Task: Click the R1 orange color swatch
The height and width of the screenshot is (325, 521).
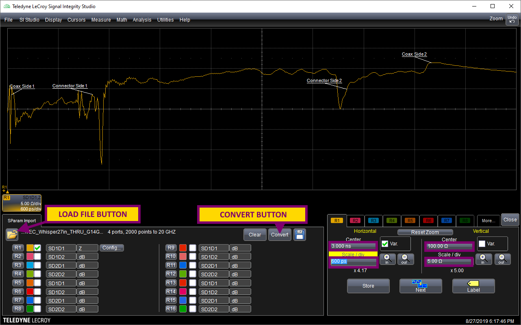Action: click(30, 248)
